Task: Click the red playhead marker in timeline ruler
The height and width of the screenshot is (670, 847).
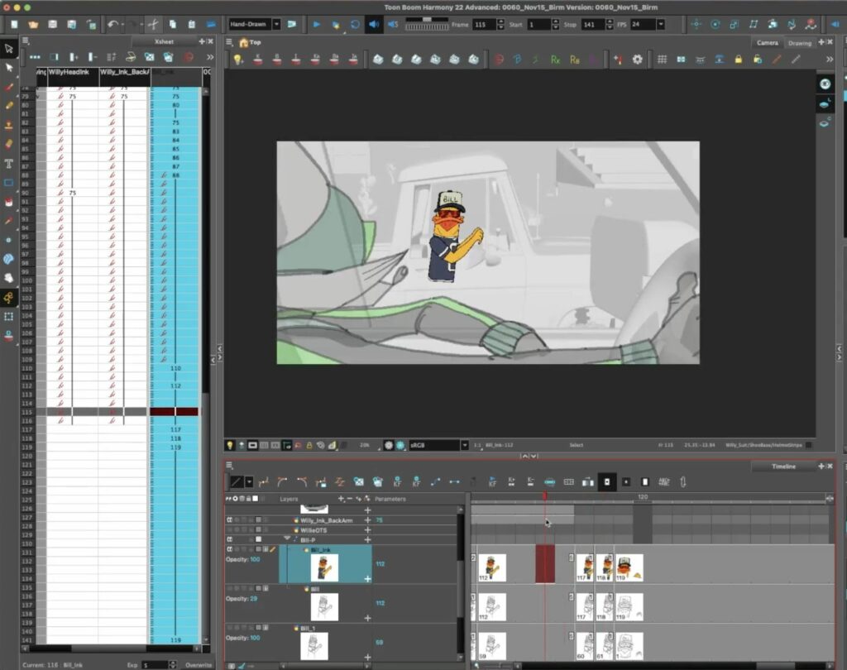Action: point(544,496)
